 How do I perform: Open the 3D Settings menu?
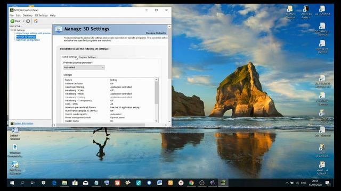click(41, 15)
